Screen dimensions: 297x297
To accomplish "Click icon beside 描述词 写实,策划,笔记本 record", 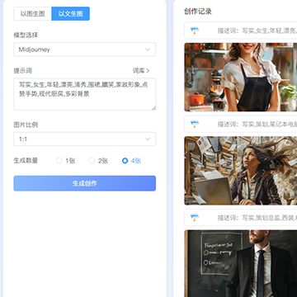I will [195, 124].
